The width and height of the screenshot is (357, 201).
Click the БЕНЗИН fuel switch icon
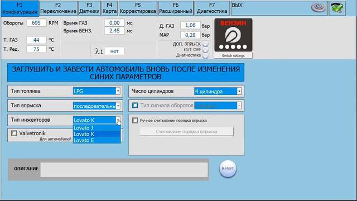point(233,35)
